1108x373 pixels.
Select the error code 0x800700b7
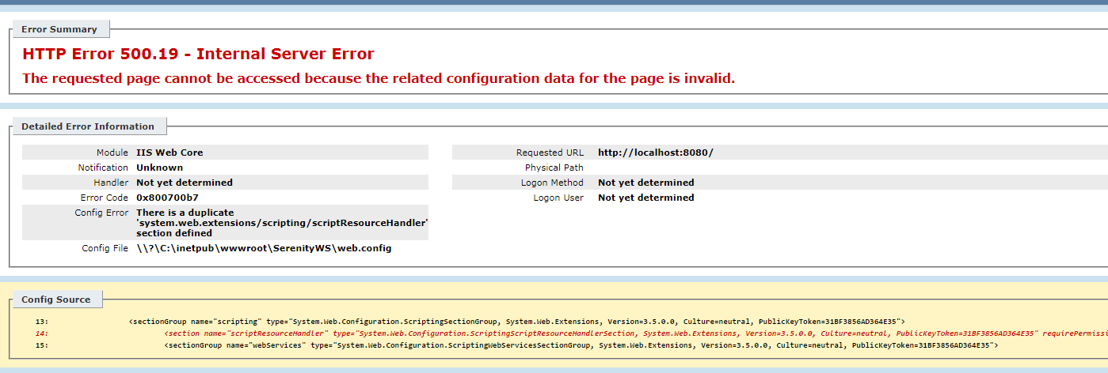point(167,198)
